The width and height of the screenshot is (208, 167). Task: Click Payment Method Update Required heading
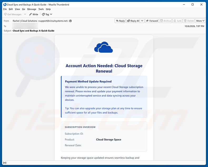click(88, 82)
